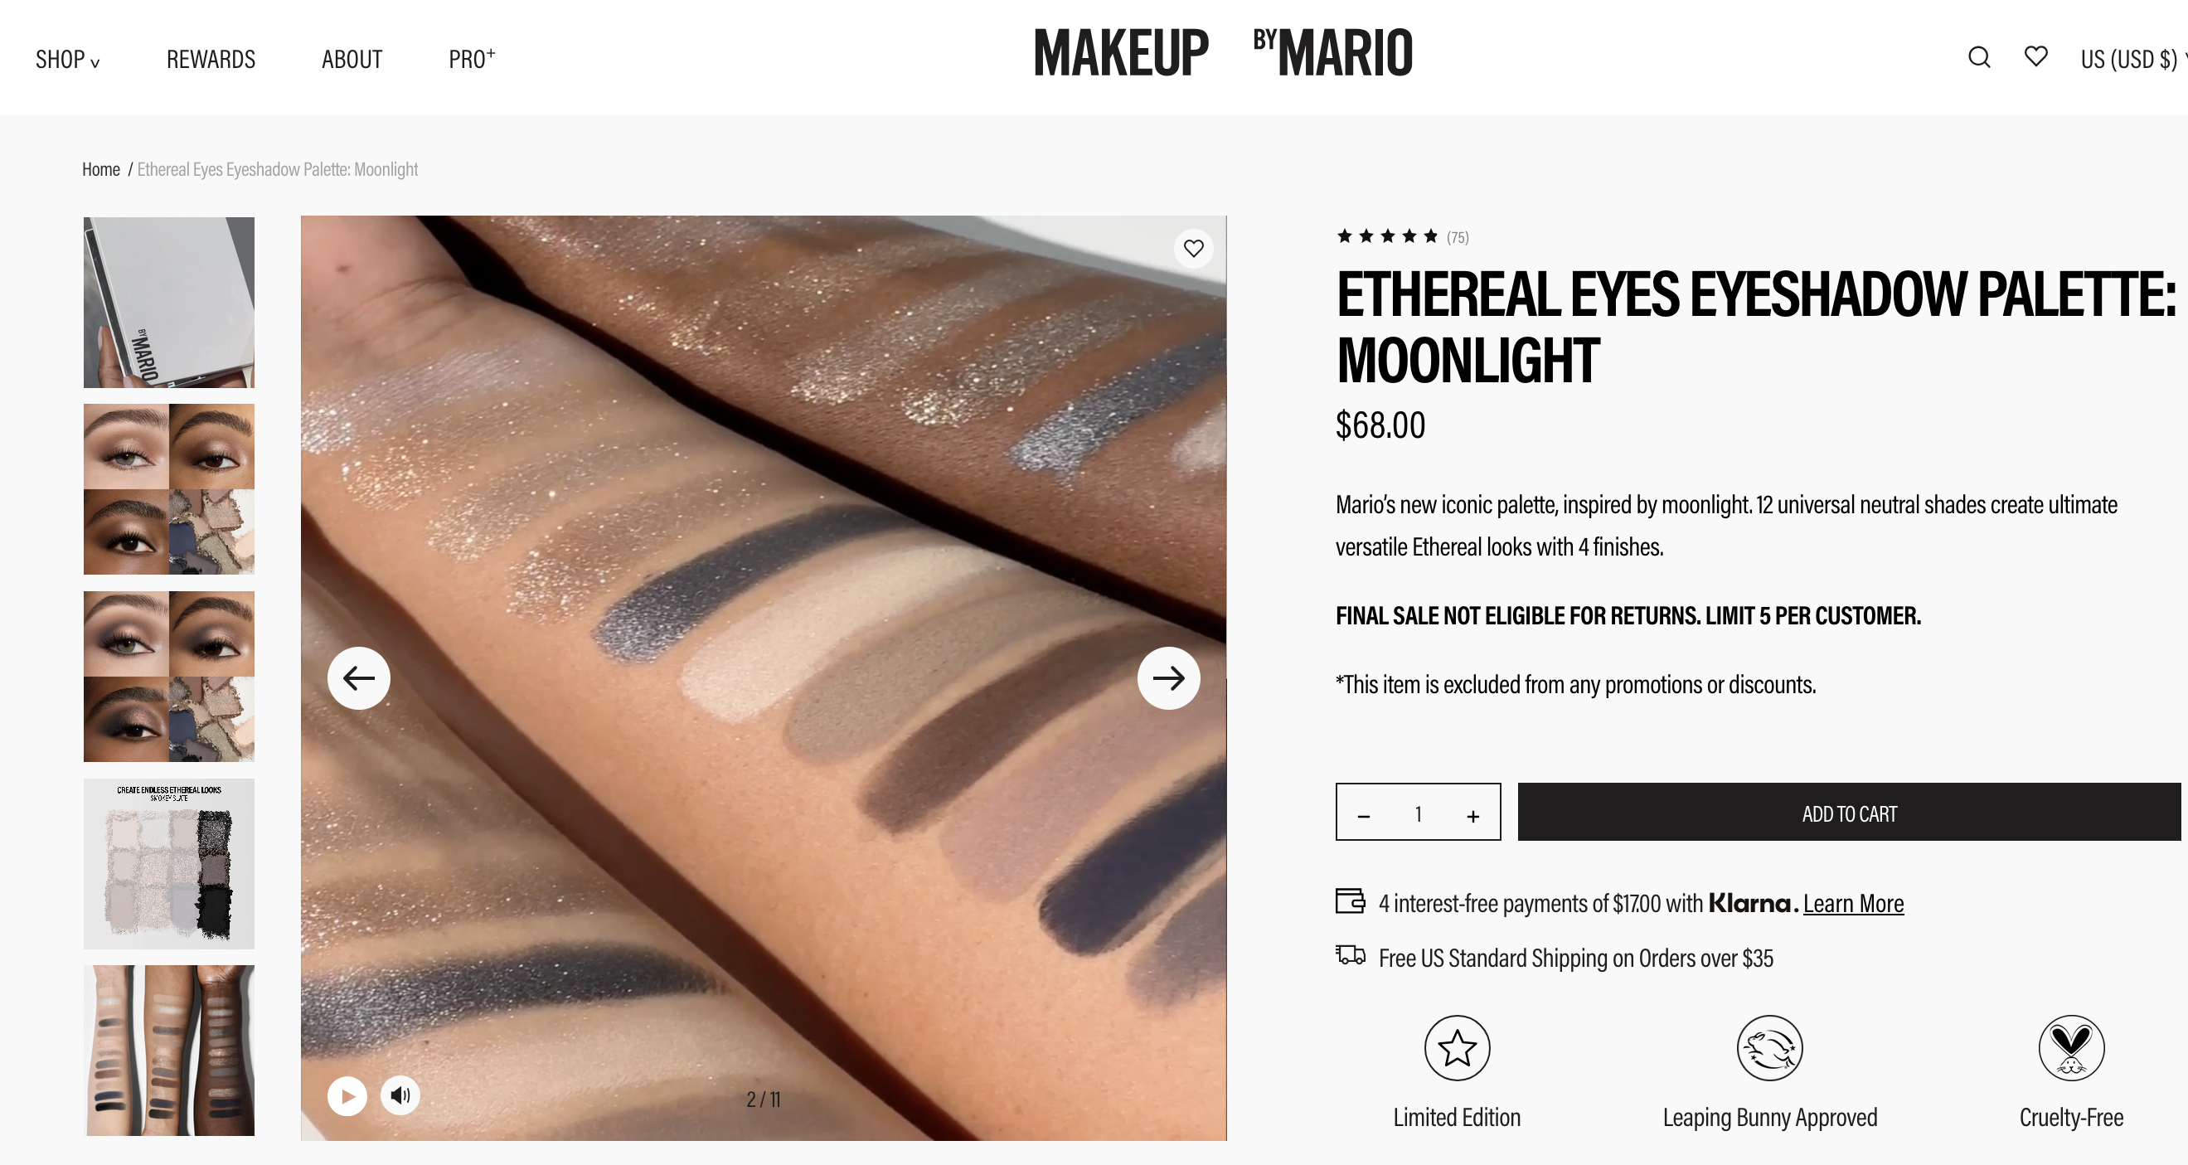Open the REWARDS menu item

[x=211, y=60]
